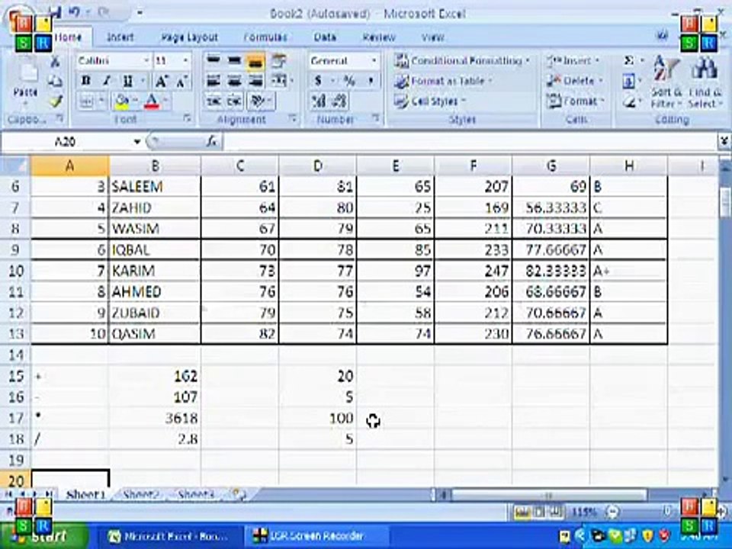The width and height of the screenshot is (732, 549).
Task: Click the Fill down icon
Action: 628,82
